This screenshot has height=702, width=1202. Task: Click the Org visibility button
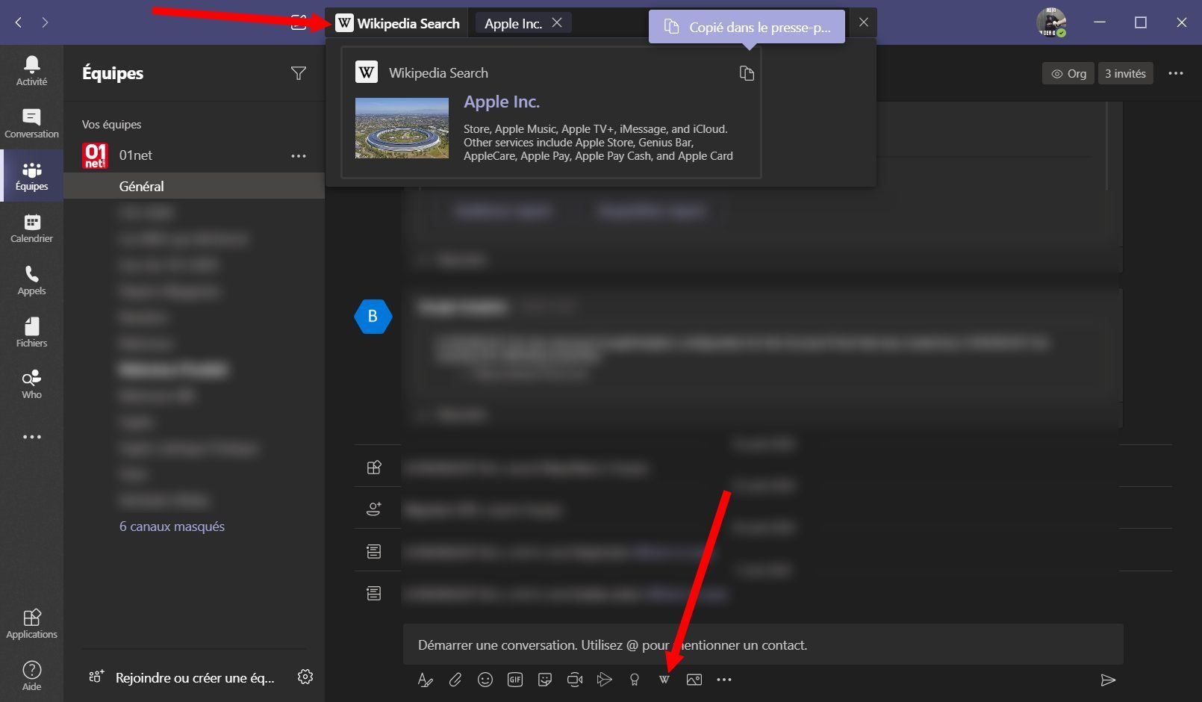pyautogui.click(x=1068, y=73)
